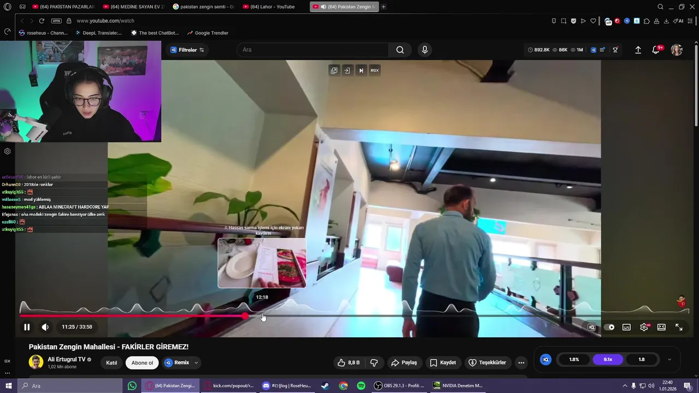Toggle the browser VPN badge
Viewport: 699px width, 393px height.
(56, 21)
